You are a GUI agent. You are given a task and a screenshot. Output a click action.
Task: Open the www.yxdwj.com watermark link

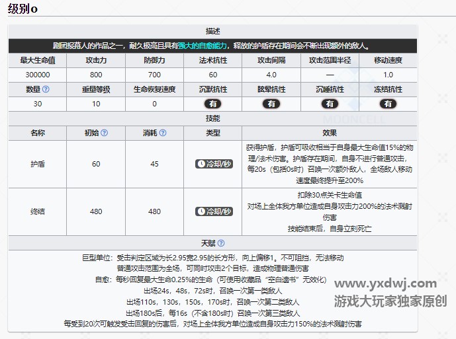[x=385, y=284]
